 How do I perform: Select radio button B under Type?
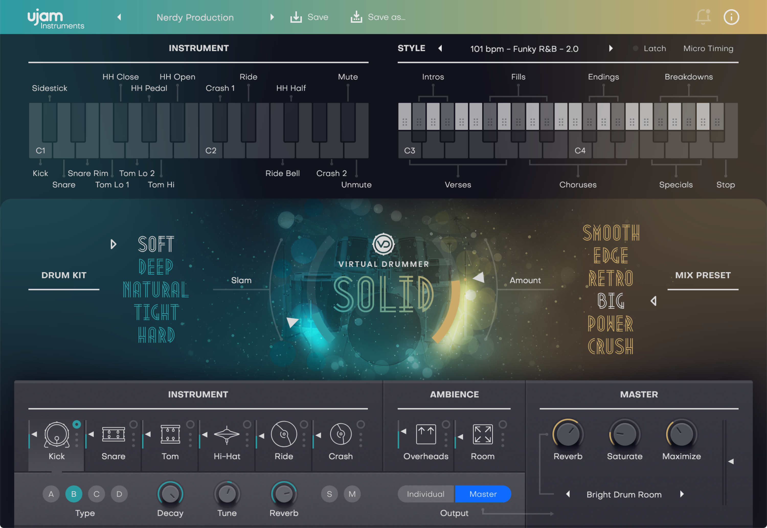coord(74,494)
